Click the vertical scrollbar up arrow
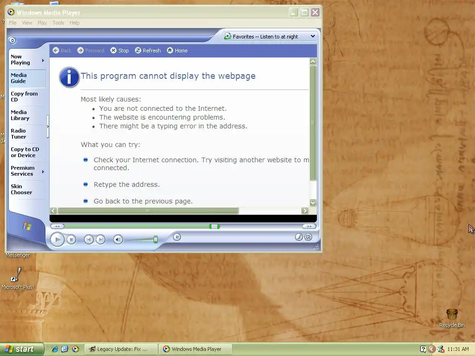This screenshot has height=356, width=475. (x=313, y=62)
